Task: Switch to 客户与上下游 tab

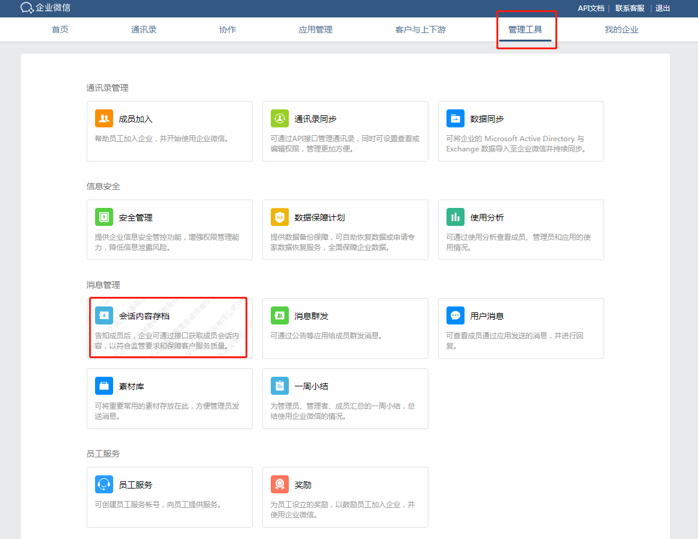Action: click(x=421, y=30)
